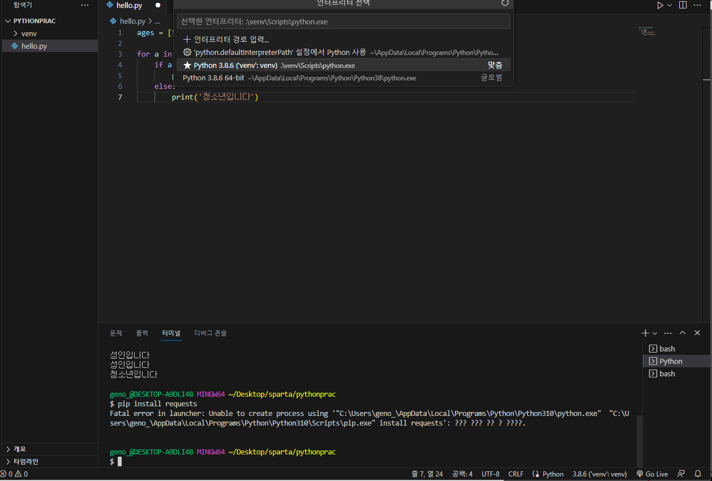Choose '인터프리터 경로 입력...' to enter a path
Image resolution: width=712 pixels, height=481 pixels.
point(344,40)
